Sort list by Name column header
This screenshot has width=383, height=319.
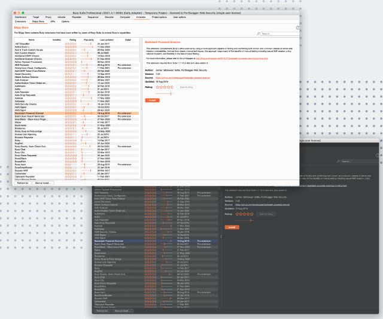[32, 40]
